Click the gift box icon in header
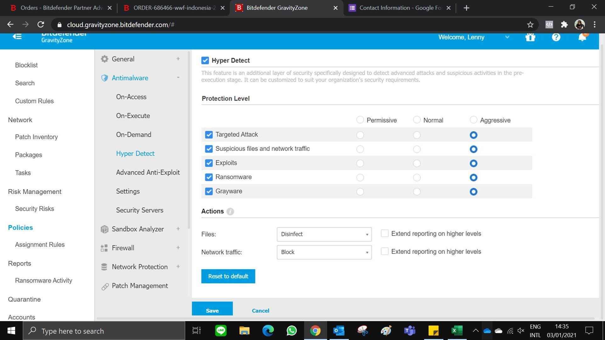This screenshot has width=605, height=340. (530, 37)
